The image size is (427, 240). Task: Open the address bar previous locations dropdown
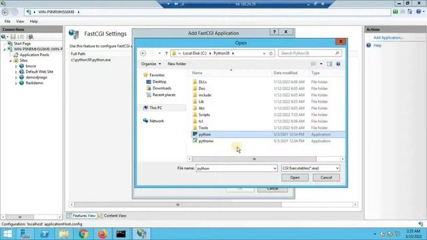264,53
